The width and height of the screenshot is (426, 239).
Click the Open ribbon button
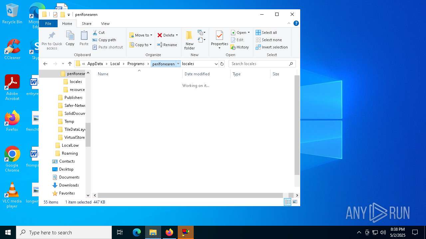(x=238, y=33)
